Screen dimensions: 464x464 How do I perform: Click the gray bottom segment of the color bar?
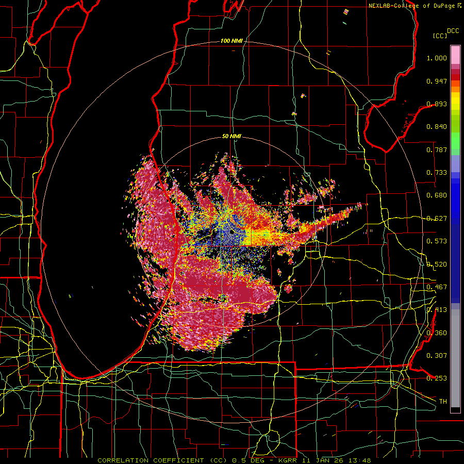(x=455, y=358)
